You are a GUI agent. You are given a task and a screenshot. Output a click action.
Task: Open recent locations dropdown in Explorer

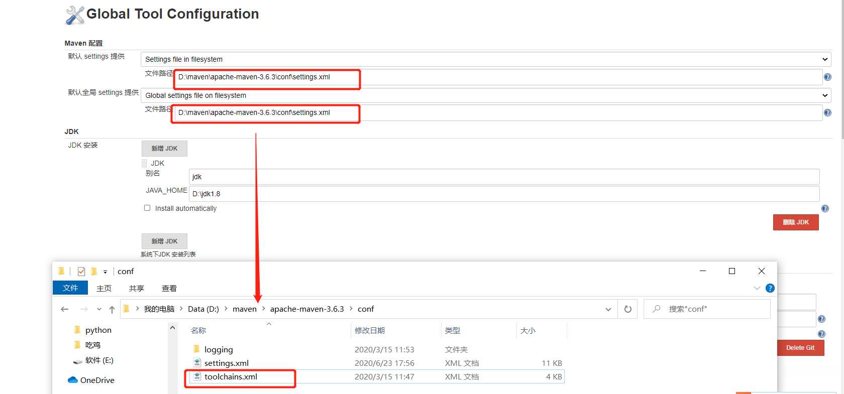point(99,309)
